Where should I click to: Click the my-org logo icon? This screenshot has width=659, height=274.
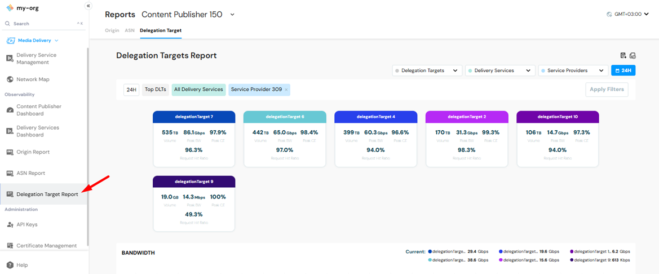[10, 7]
